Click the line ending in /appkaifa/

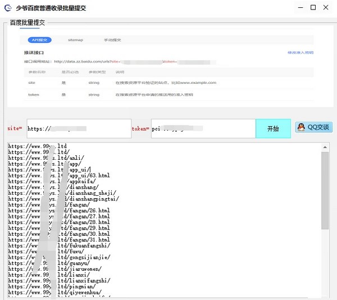[52, 181]
